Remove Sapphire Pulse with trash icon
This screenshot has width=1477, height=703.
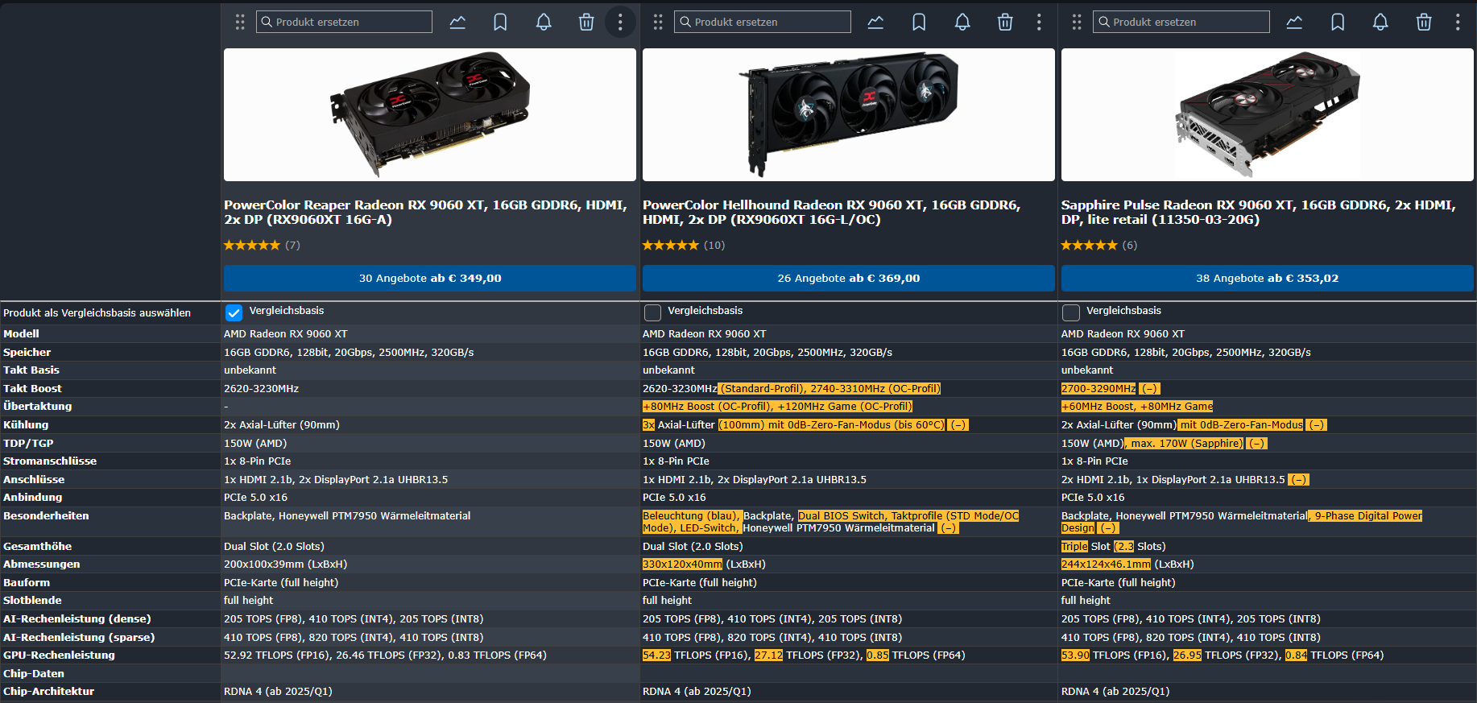pyautogui.click(x=1424, y=22)
